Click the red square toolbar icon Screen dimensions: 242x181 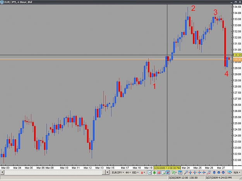159,173
